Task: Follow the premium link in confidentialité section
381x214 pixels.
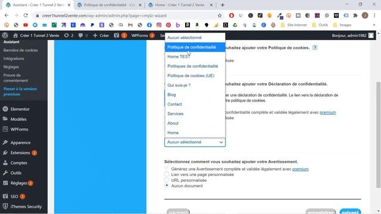Action: point(328,112)
